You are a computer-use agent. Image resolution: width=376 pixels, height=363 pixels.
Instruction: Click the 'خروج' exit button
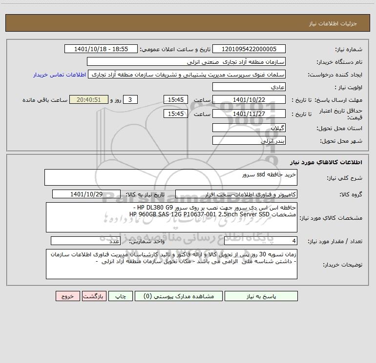tap(67, 296)
